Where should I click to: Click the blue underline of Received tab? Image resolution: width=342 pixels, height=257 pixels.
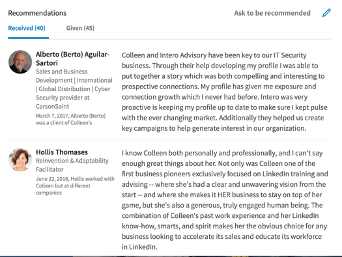29,38
